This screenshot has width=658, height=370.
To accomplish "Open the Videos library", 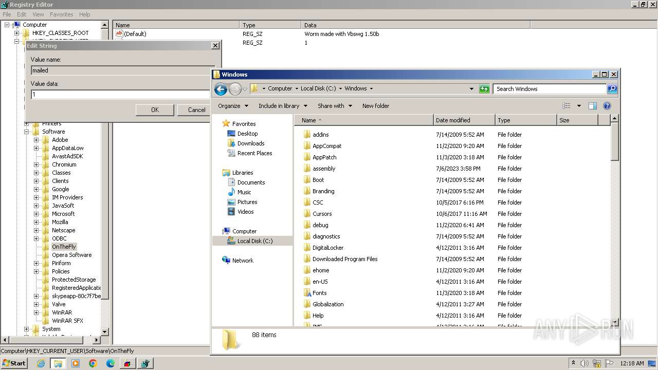I will click(245, 212).
